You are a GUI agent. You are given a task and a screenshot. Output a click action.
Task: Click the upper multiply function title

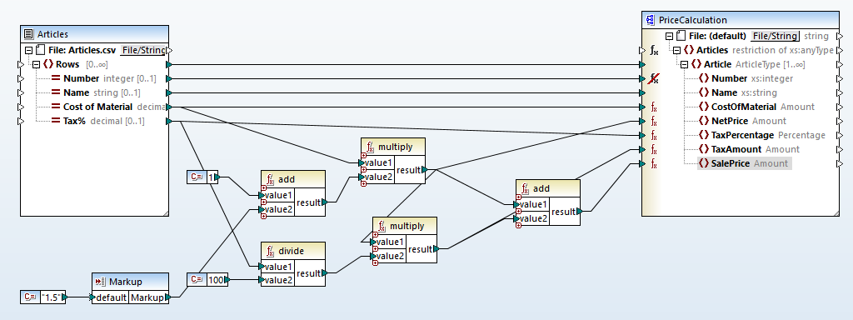pos(396,147)
